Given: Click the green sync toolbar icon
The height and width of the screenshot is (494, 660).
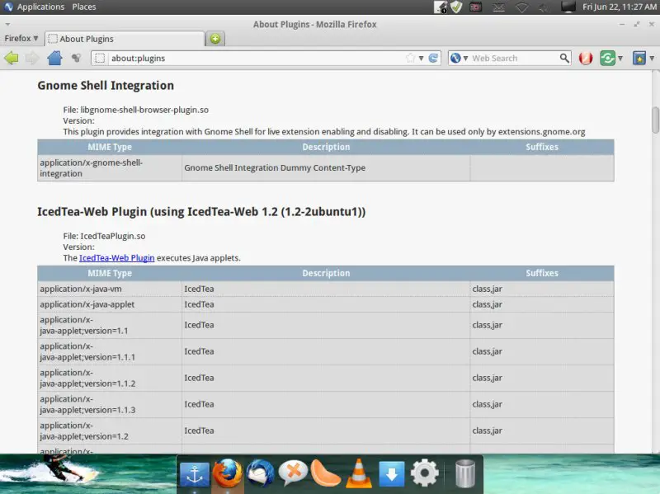Looking at the screenshot, I should coord(607,58).
